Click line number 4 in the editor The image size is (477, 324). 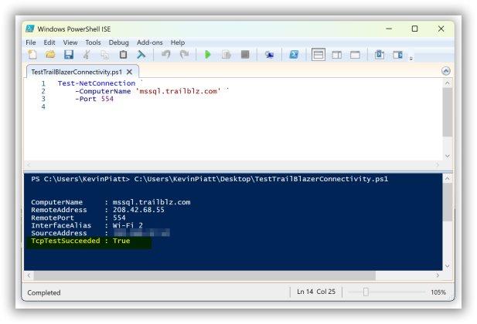[x=43, y=107]
